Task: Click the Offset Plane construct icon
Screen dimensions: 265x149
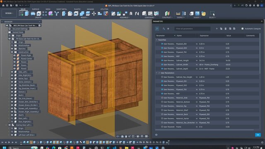Action: (x=167, y=14)
